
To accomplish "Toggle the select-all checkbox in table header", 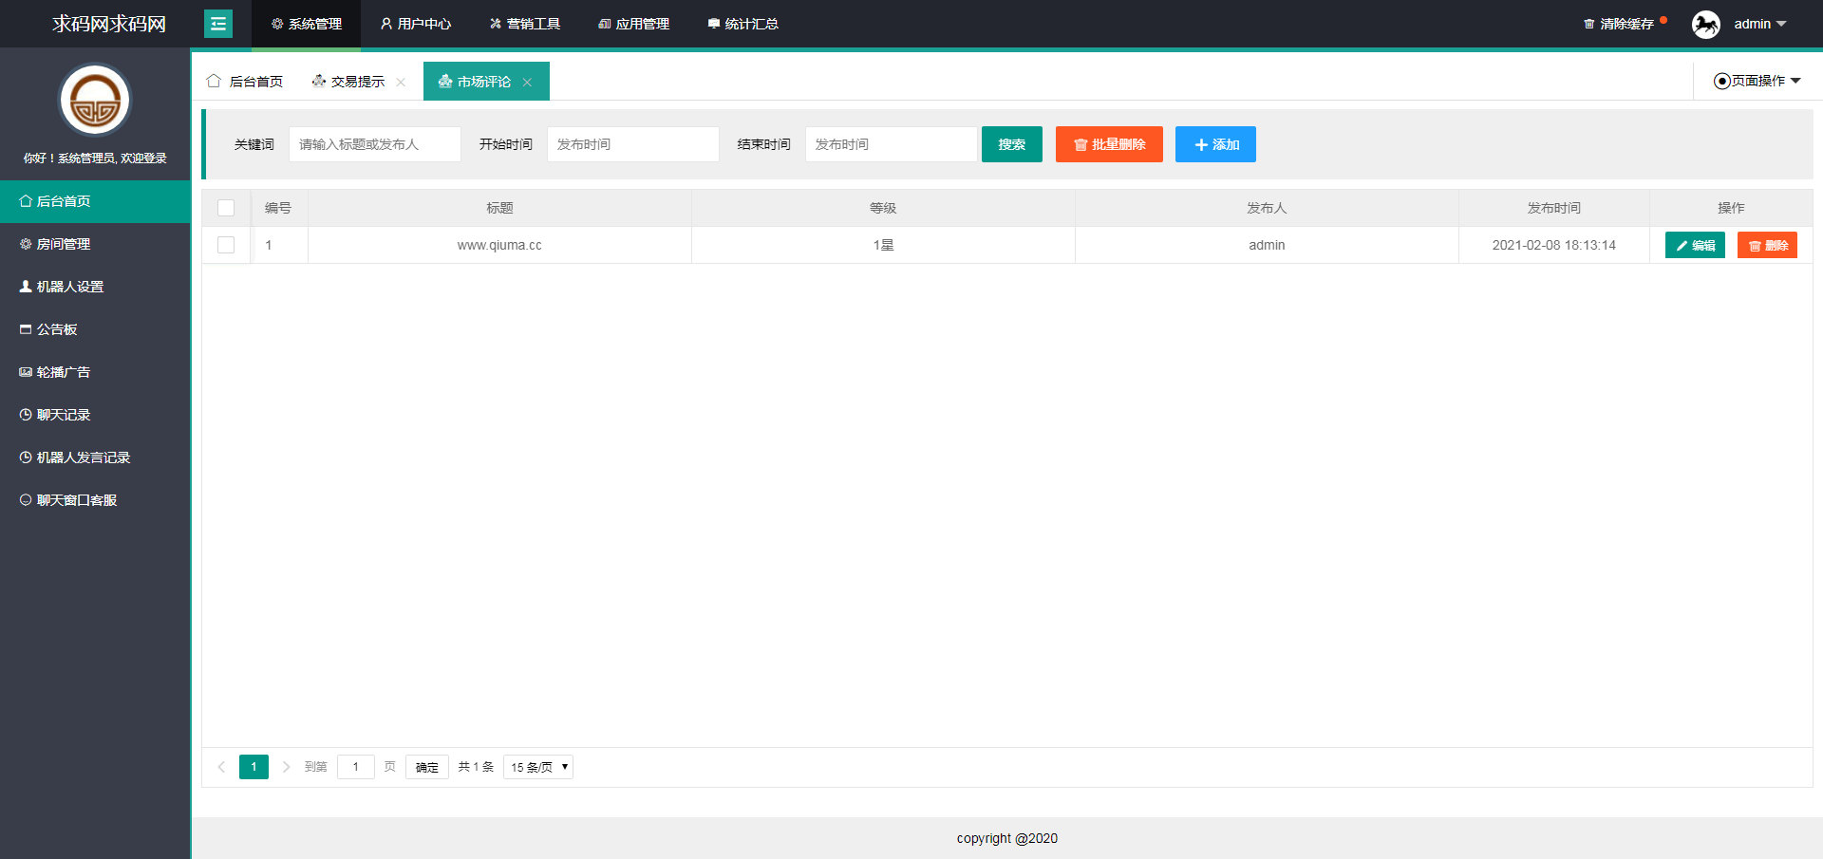I will point(226,208).
